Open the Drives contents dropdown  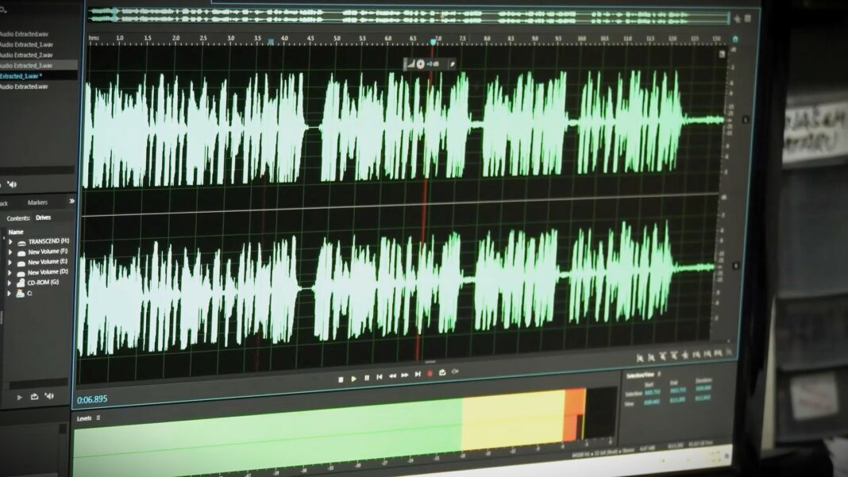41,217
